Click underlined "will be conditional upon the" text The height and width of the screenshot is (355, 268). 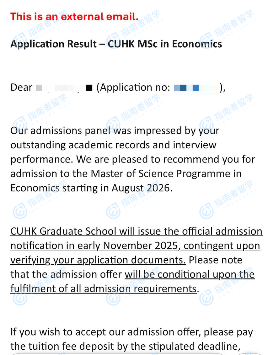[190, 274]
